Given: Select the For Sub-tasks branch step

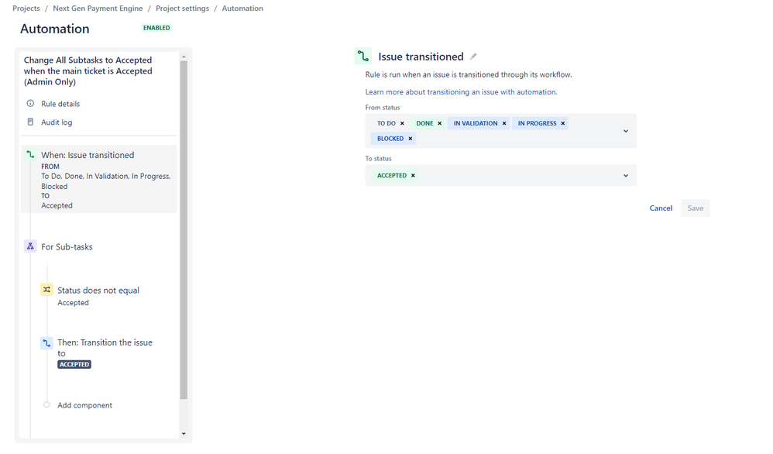Looking at the screenshot, I should point(67,247).
